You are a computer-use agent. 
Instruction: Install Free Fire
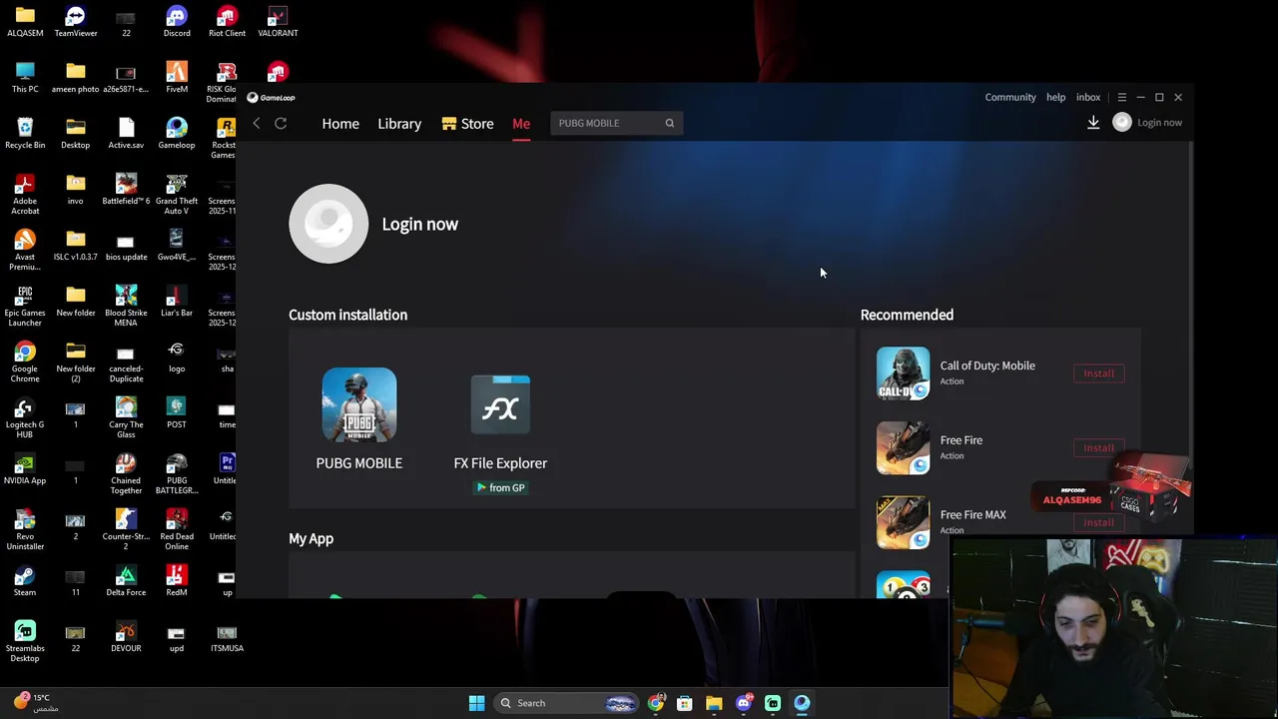1098,447
